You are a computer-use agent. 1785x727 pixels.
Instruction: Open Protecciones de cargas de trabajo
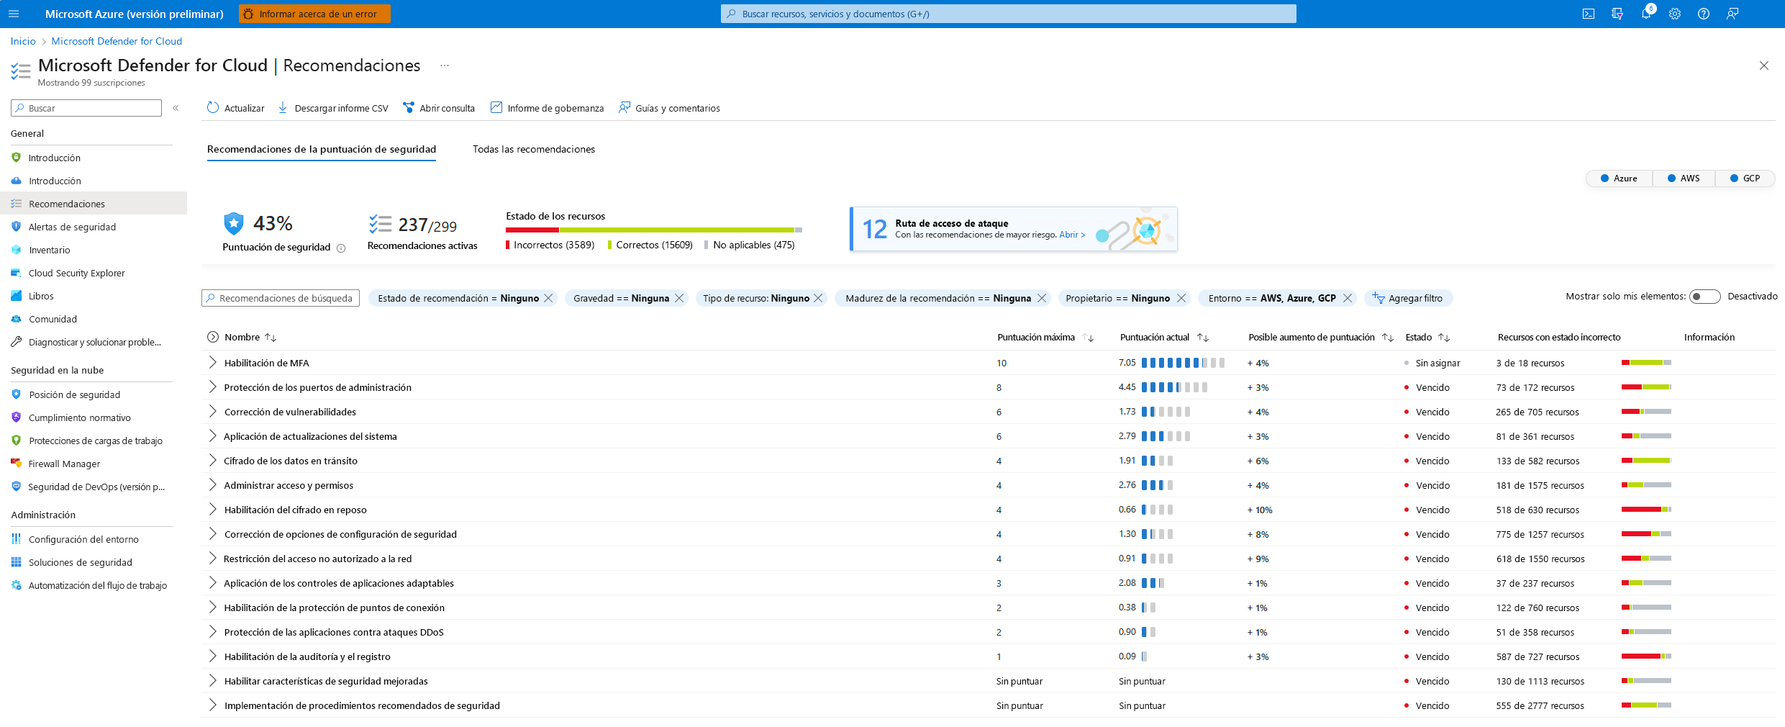[96, 441]
